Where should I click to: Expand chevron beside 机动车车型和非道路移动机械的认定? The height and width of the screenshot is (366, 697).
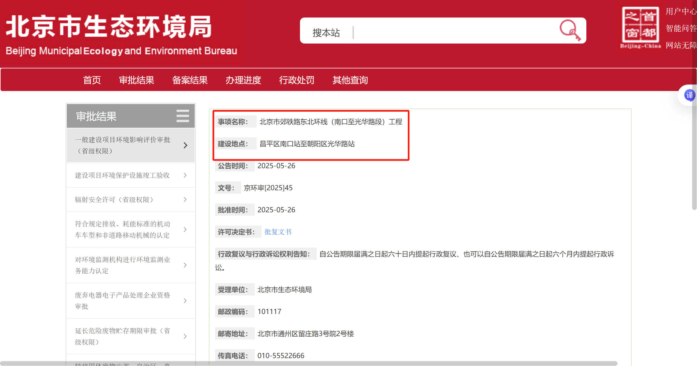pos(185,229)
